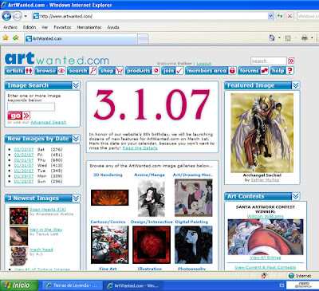Image resolution: width=319 pixels, height=291 pixels.
Task: Open the mech head image link
Action: (x=41, y=250)
